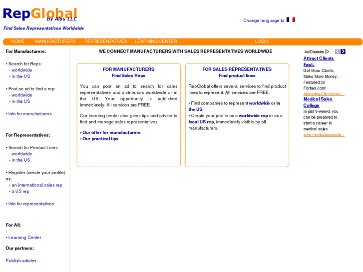Open 'Our offer for manufacturers' link

point(111,133)
